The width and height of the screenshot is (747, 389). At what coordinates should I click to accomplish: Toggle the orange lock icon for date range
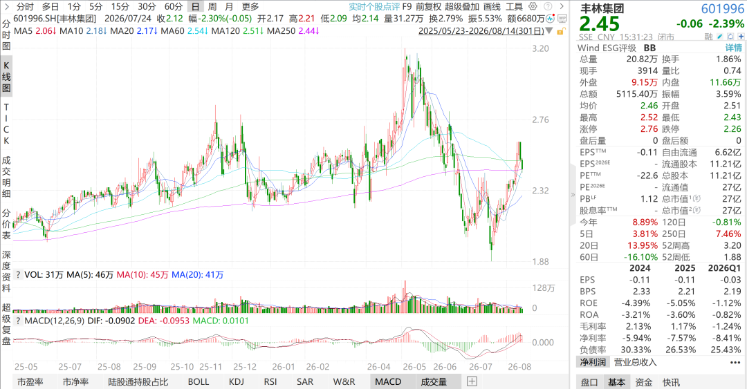560,31
